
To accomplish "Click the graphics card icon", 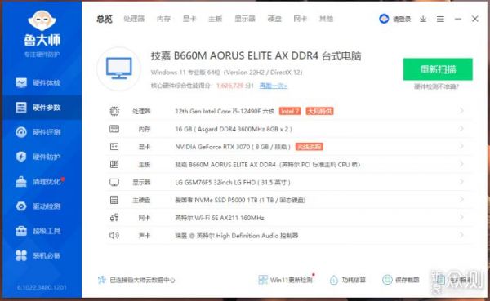I will pos(114,147).
